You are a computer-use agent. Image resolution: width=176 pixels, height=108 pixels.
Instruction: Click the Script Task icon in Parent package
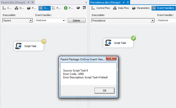[x=18, y=46]
